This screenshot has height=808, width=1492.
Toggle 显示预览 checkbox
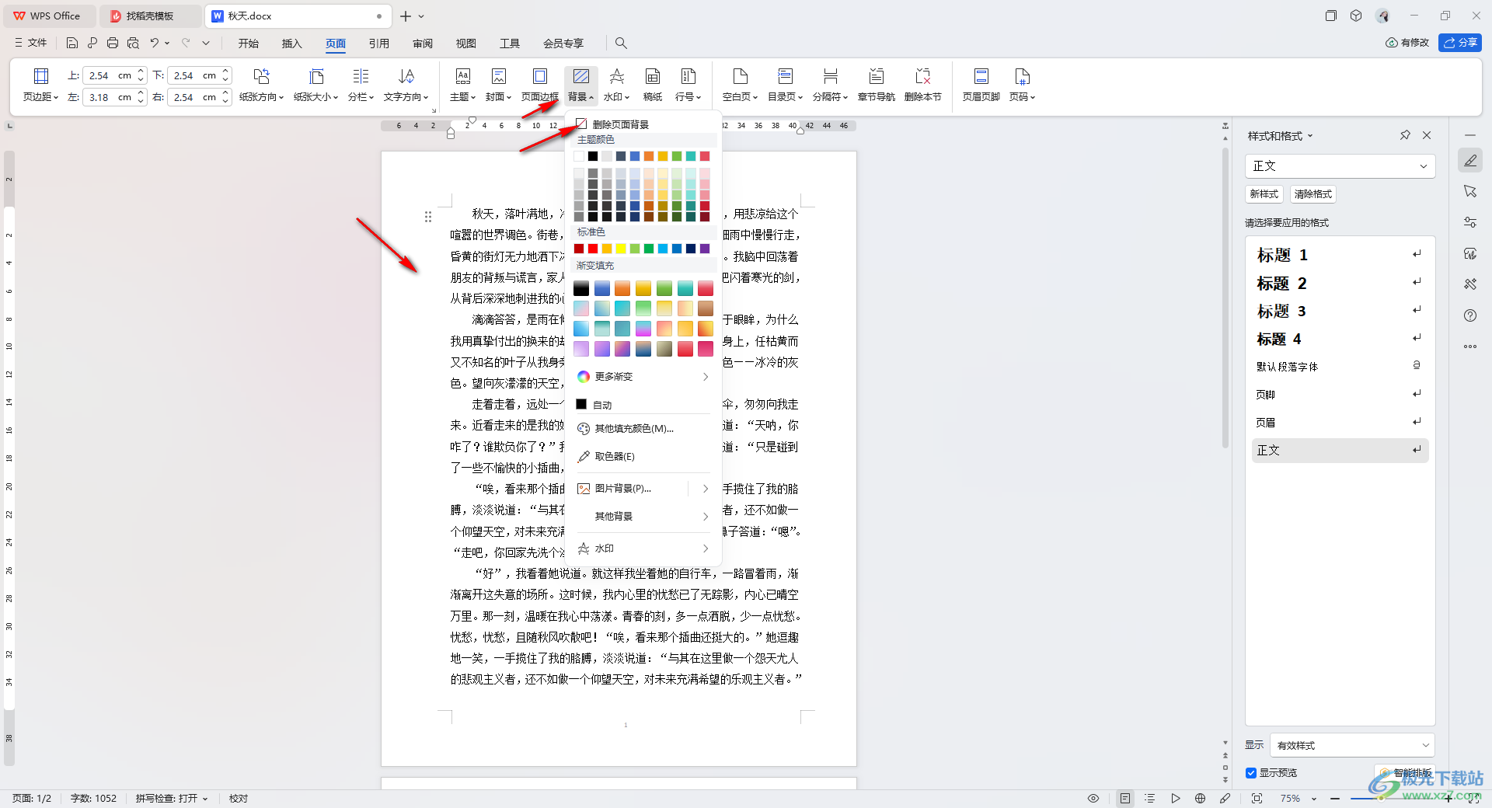(1251, 773)
